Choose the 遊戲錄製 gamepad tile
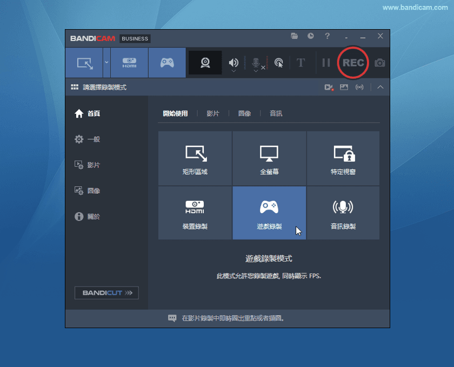The image size is (454, 367). click(269, 213)
